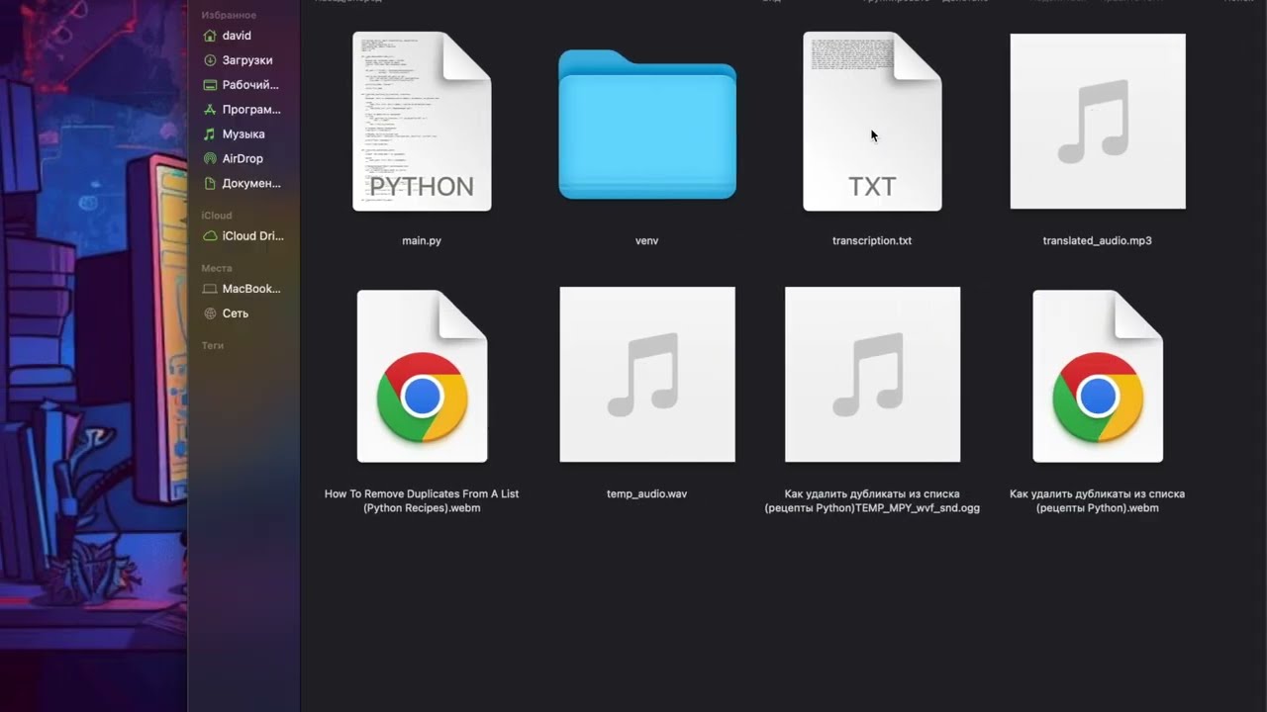Click the MacBook laptop icon in sidebar
The width and height of the screenshot is (1267, 712).
(210, 289)
